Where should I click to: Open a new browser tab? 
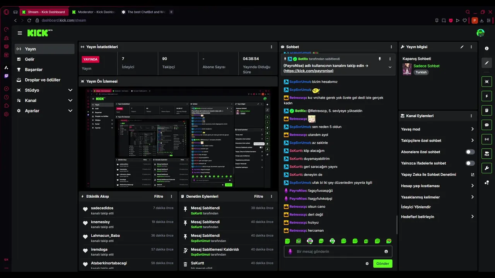tap(171, 12)
